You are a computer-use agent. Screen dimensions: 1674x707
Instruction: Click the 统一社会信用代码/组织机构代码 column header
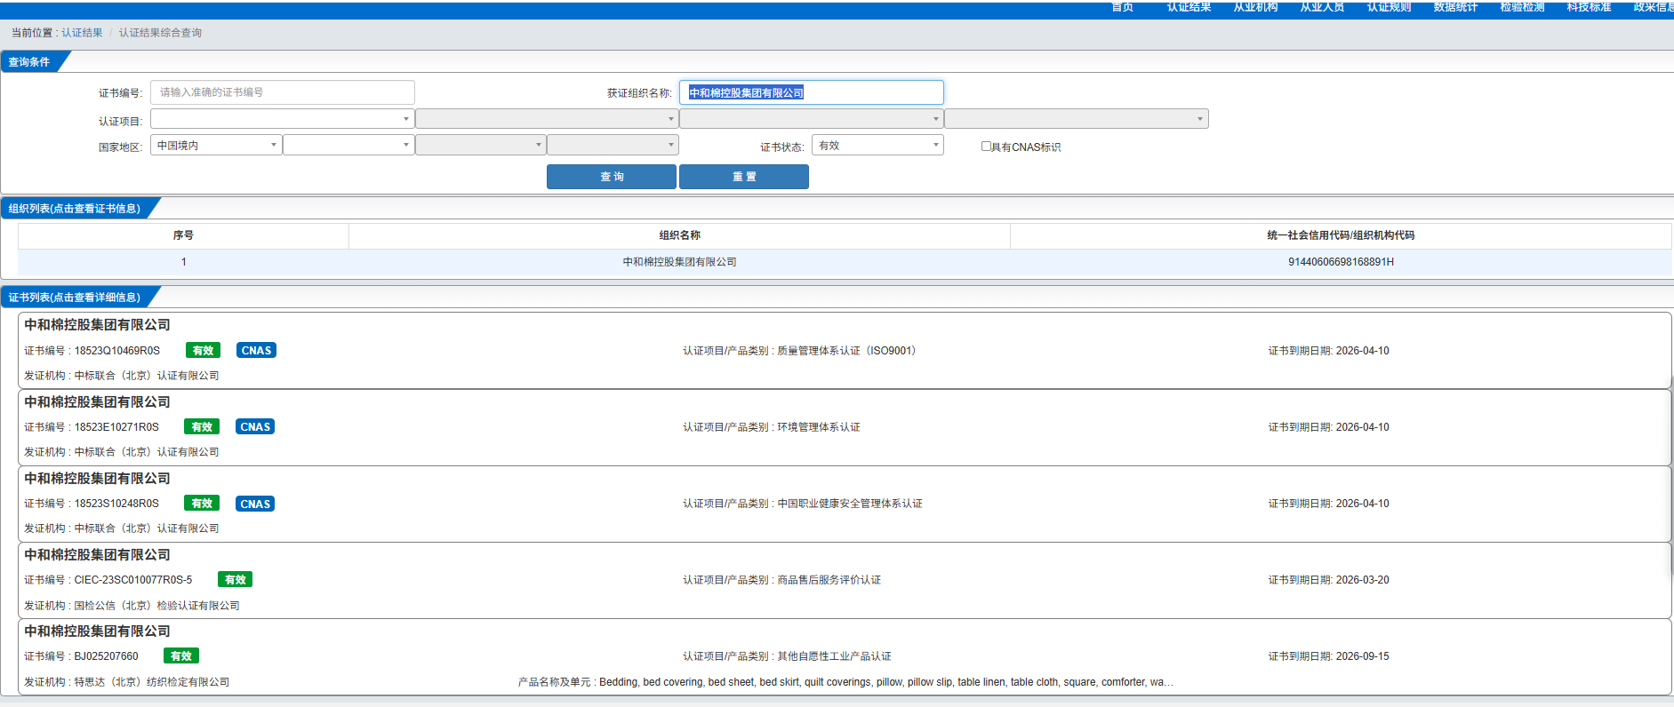coord(1341,235)
